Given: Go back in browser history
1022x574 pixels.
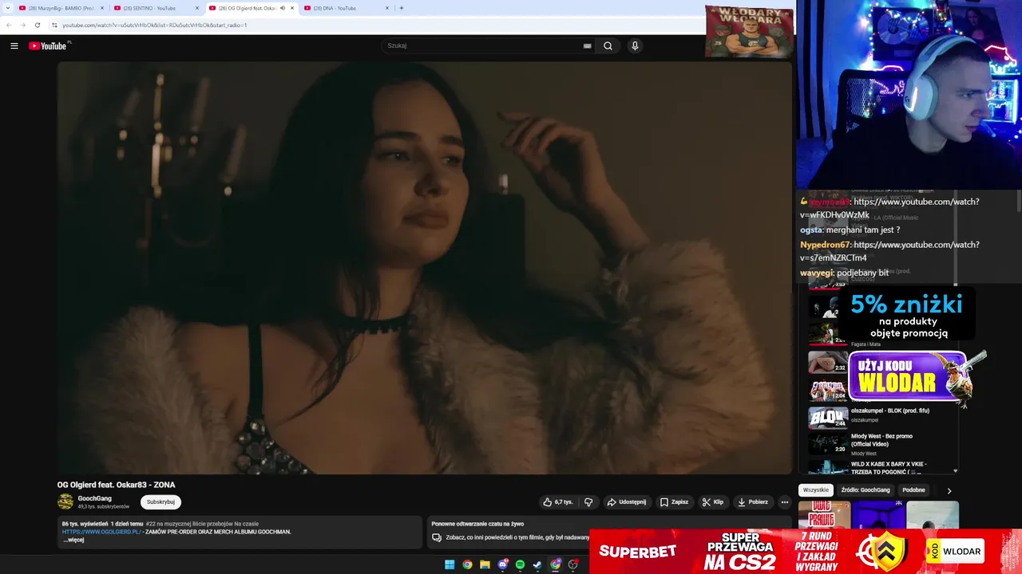Looking at the screenshot, I should [9, 25].
